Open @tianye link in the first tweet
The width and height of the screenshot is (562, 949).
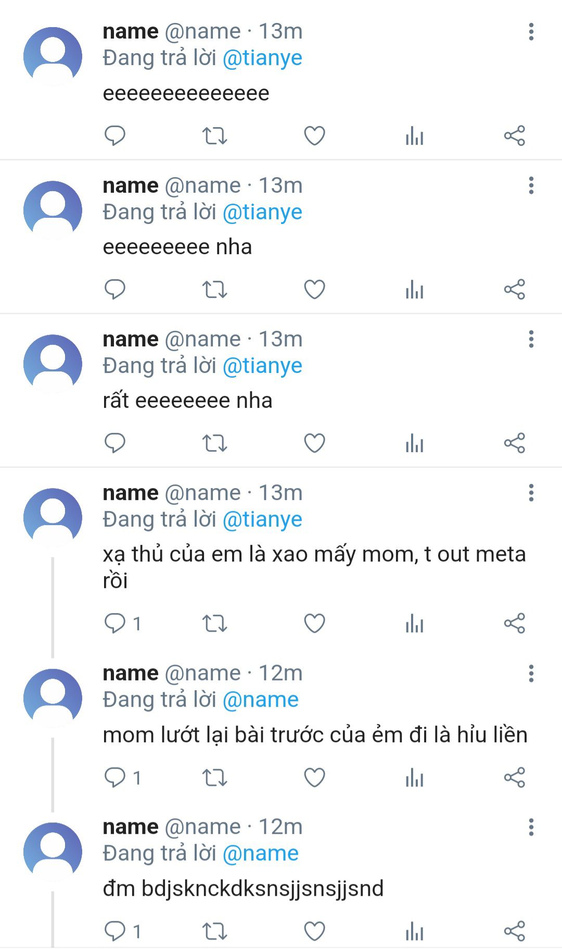[x=262, y=58]
